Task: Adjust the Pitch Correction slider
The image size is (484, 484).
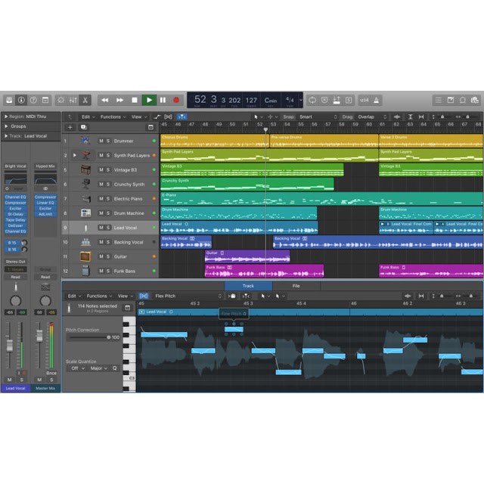Action: (x=108, y=337)
